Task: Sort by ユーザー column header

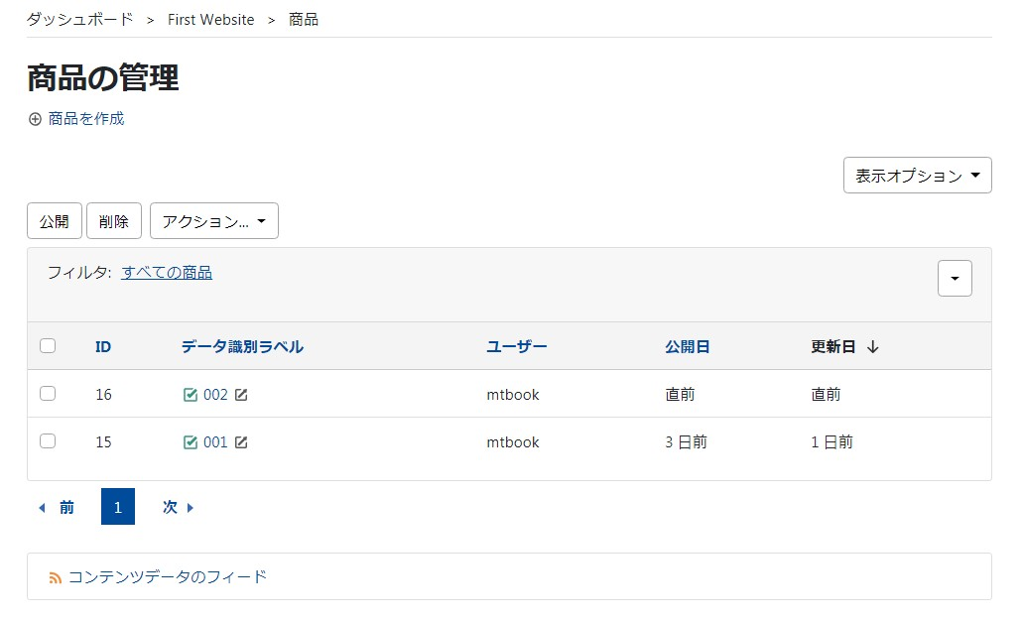Action: 517,347
